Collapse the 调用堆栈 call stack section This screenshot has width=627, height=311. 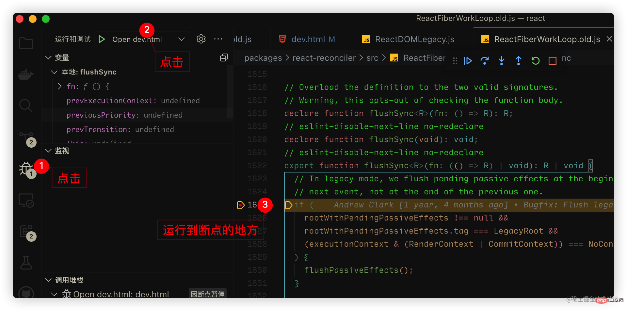coord(48,280)
